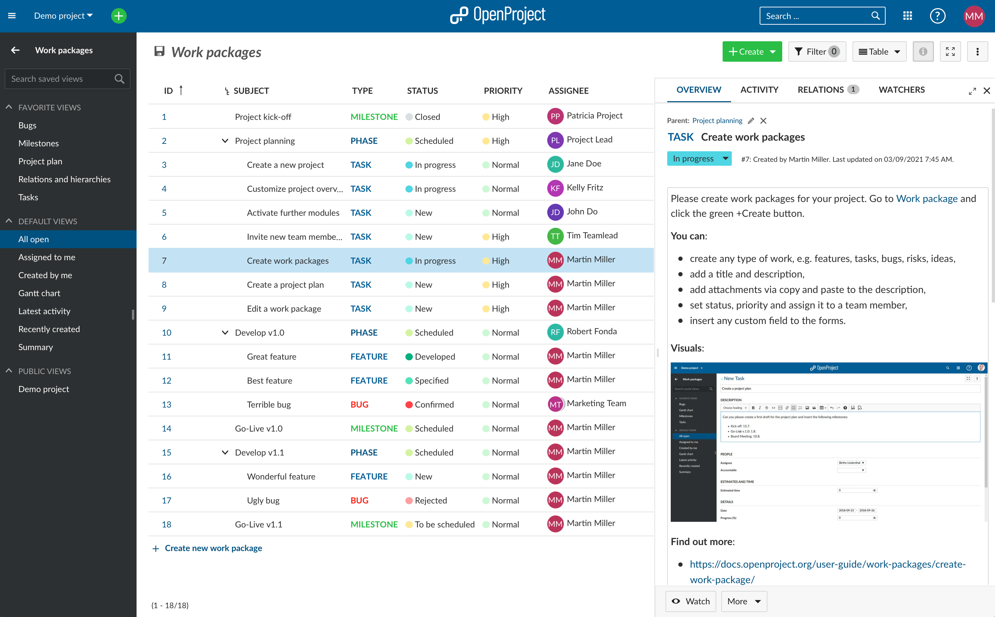Open the Relations tab
The width and height of the screenshot is (995, 617).
coord(821,89)
